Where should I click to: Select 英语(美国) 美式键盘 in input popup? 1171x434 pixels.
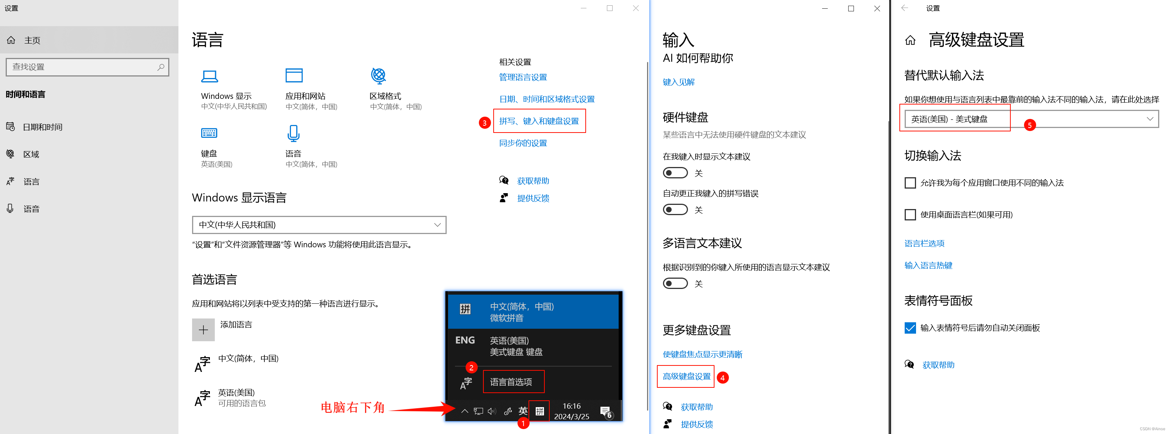coord(533,346)
